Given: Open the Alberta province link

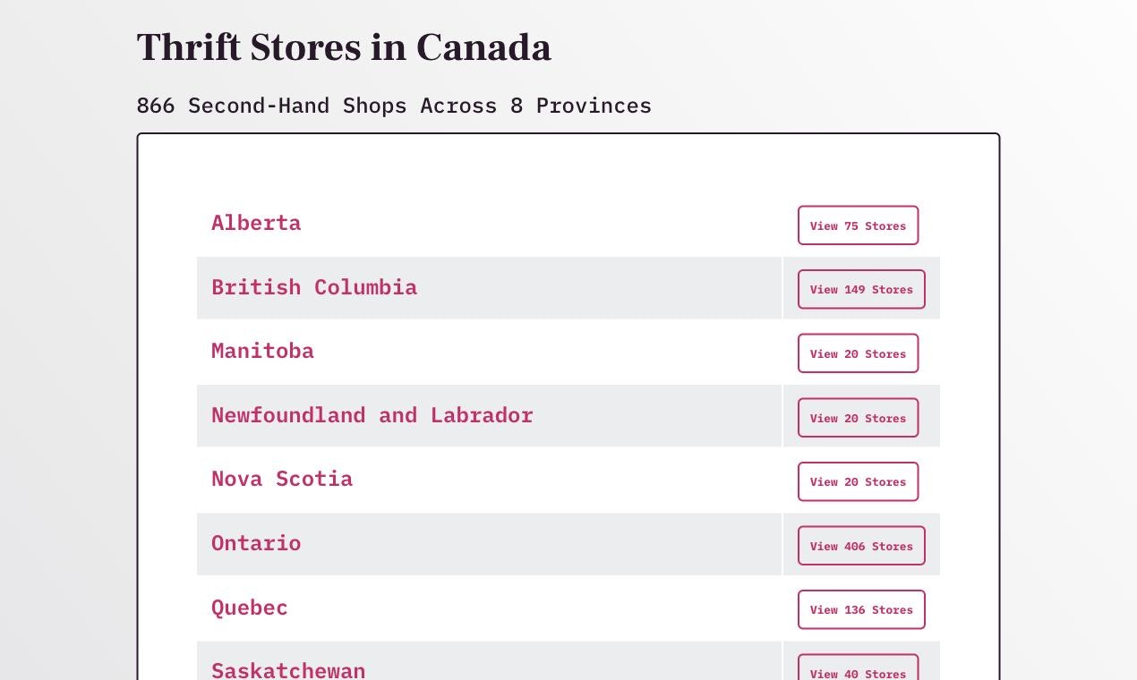Looking at the screenshot, I should (x=256, y=223).
